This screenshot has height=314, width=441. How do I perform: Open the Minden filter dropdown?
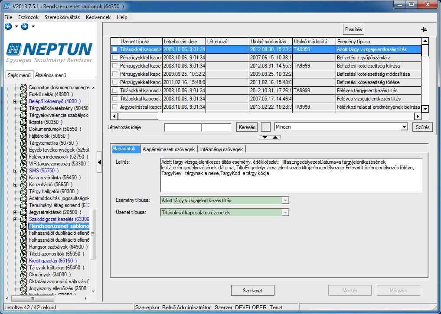404,127
